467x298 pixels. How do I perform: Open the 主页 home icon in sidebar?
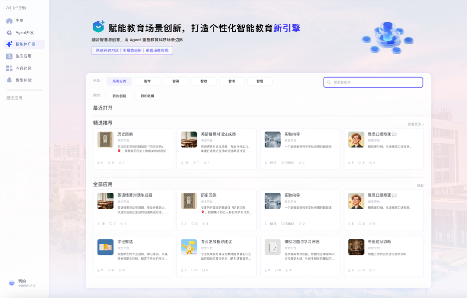(10, 21)
